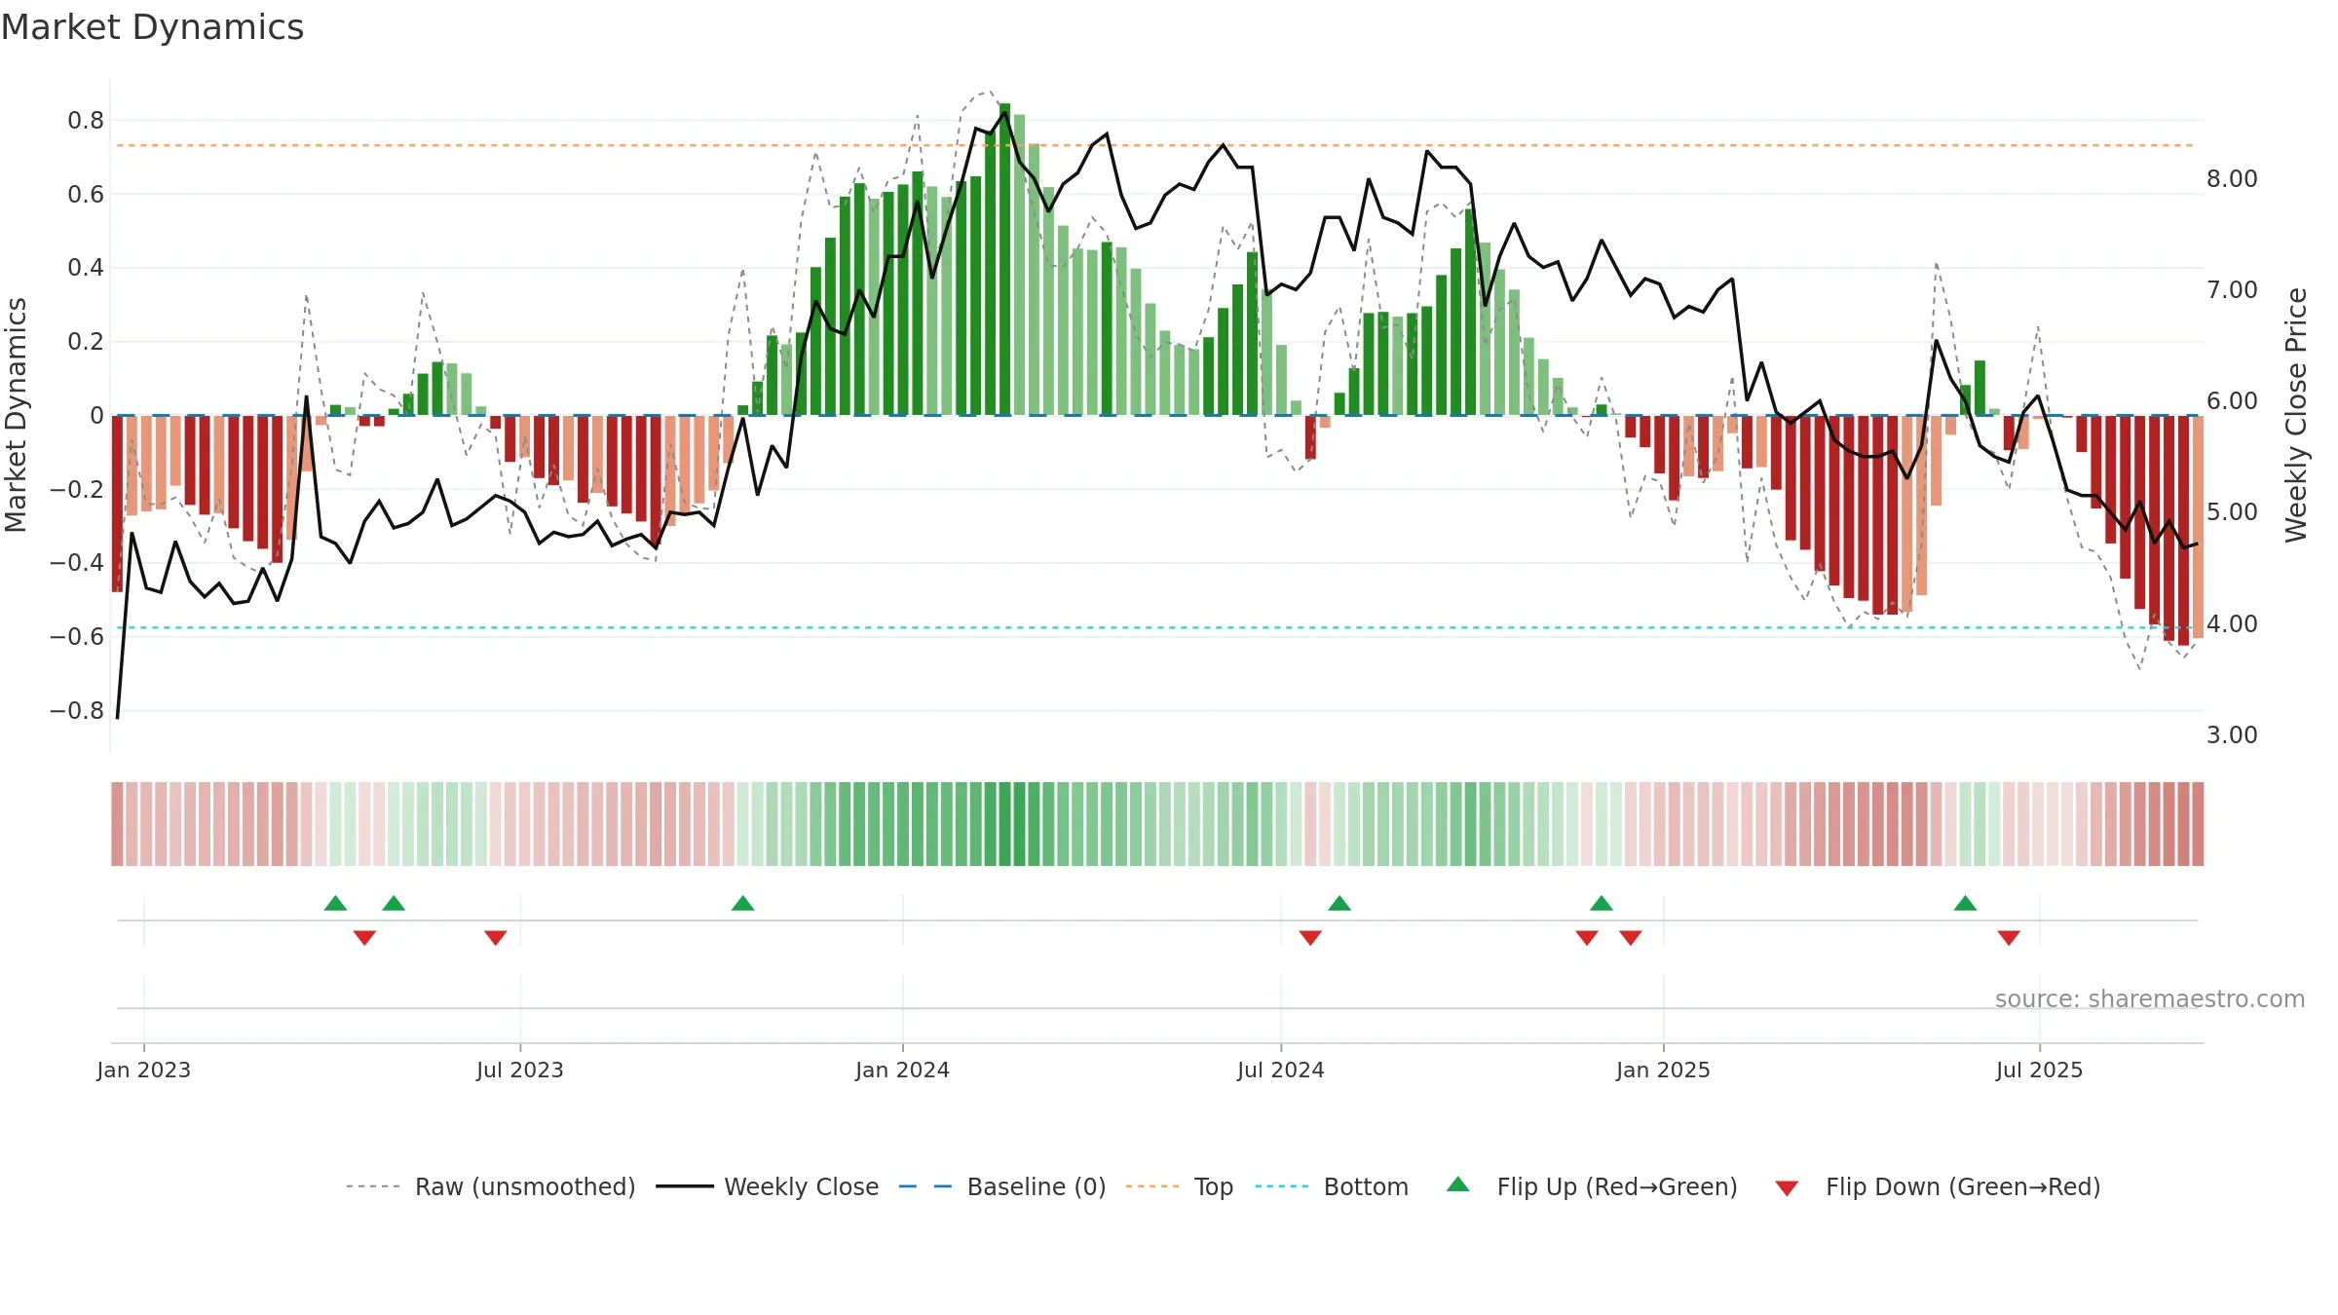Click the −0.2 left axis tick
Viewport: 2338px width, 1315px height.
click(x=77, y=489)
